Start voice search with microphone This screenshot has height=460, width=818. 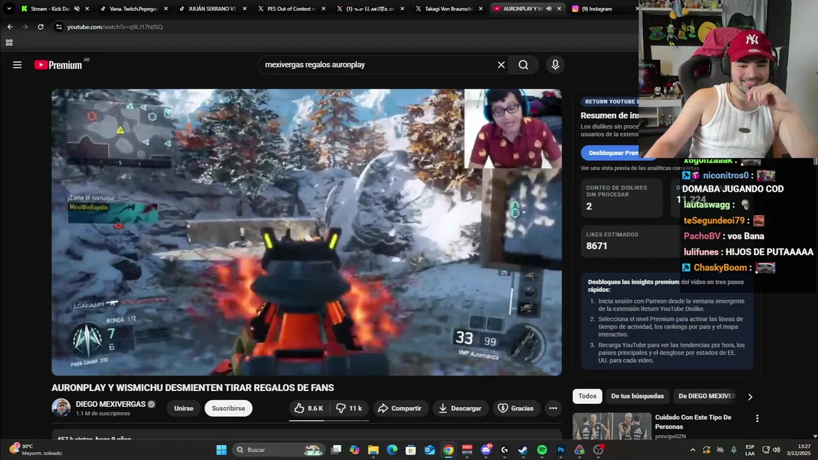tap(555, 65)
